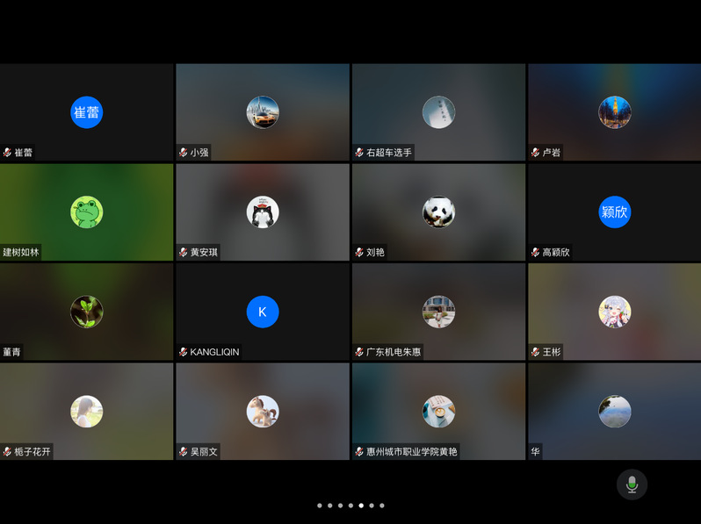Select the 广东机电朱惠 video tile
The width and height of the screenshot is (701, 524).
point(438,298)
